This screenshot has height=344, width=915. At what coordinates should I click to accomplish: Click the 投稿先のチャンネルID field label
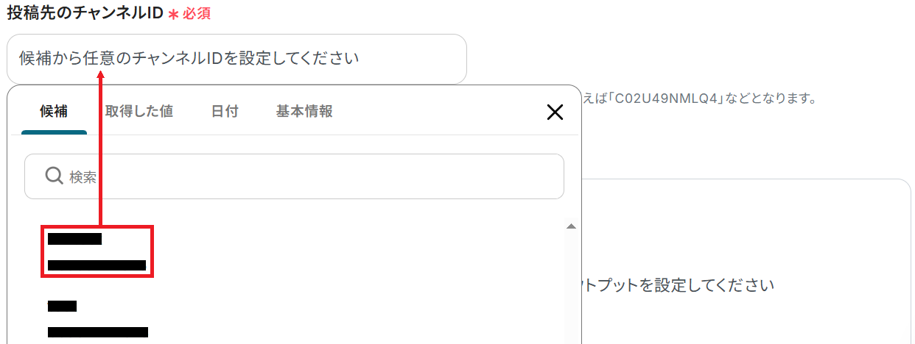click(x=85, y=14)
